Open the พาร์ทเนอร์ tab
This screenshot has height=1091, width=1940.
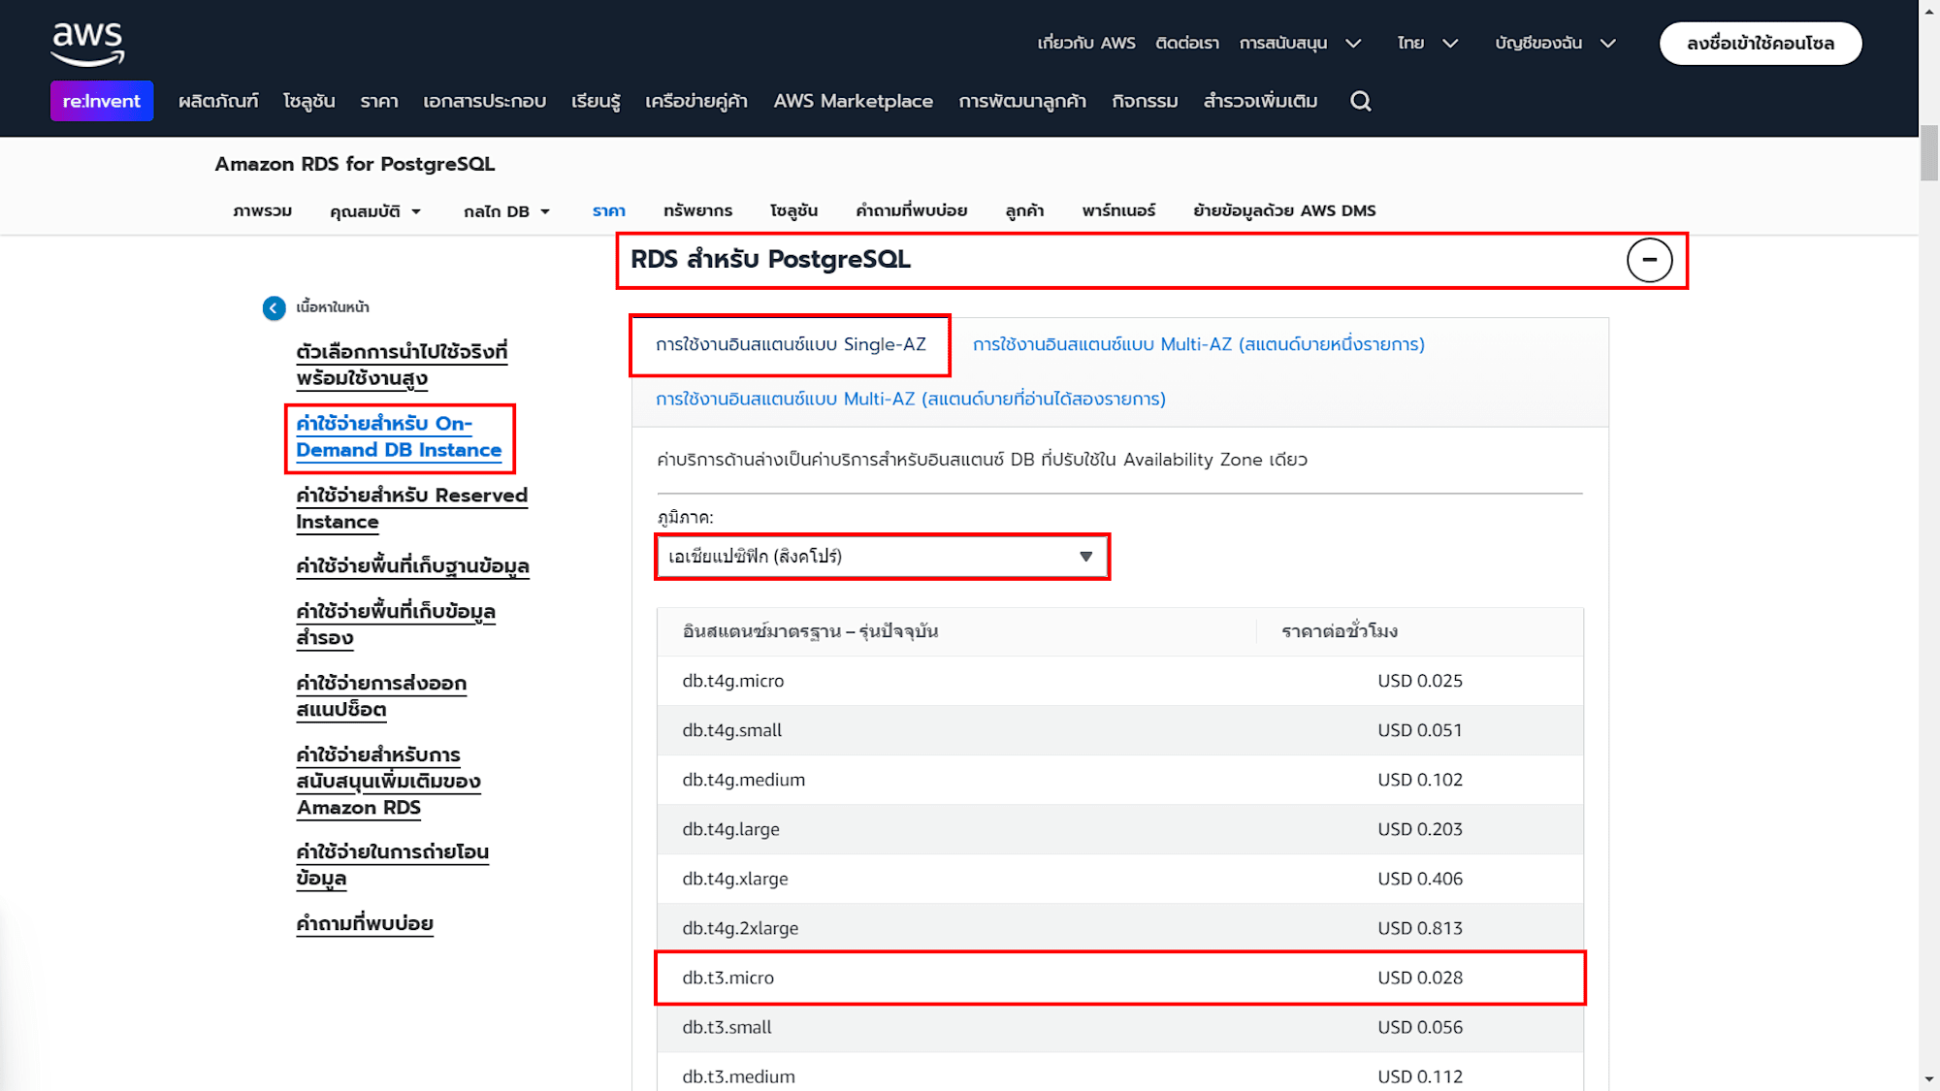[x=1118, y=210]
